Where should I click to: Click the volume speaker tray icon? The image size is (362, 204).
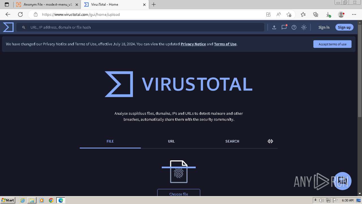322,200
